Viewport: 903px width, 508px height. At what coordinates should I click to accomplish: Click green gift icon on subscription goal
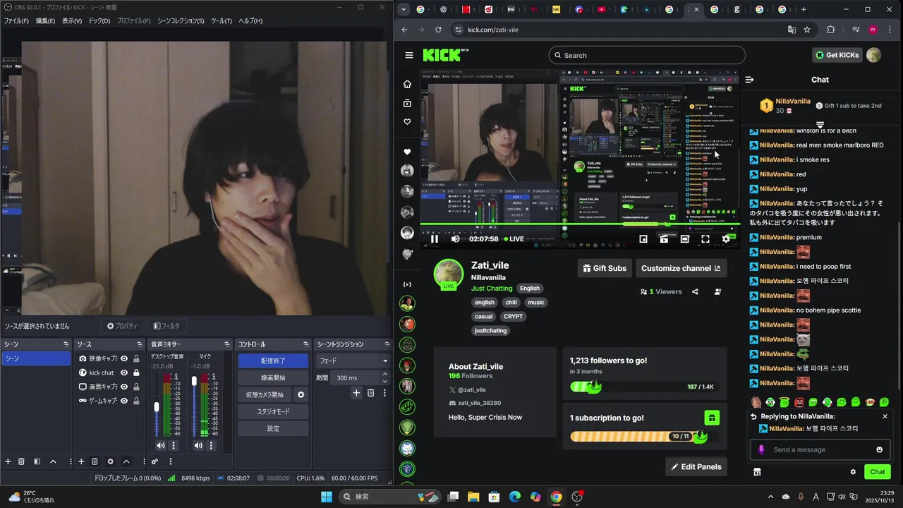712,418
